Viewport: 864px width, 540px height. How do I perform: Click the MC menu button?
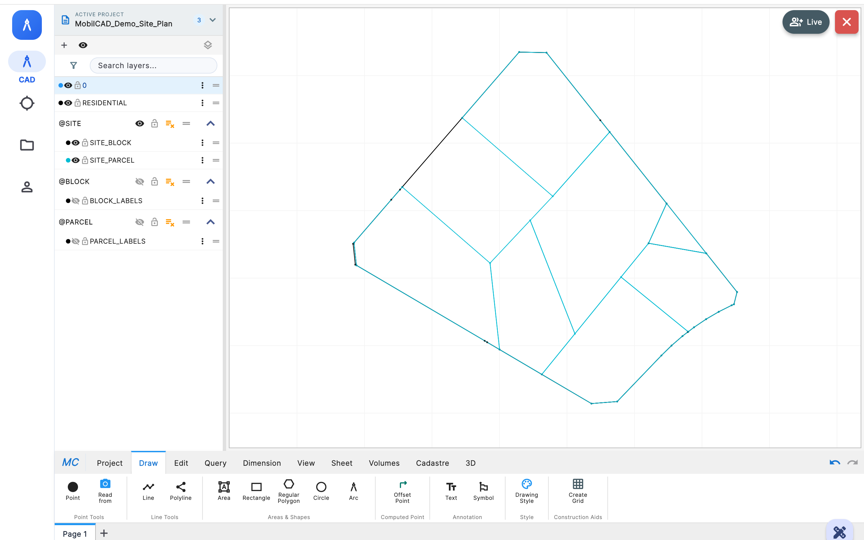(x=70, y=462)
